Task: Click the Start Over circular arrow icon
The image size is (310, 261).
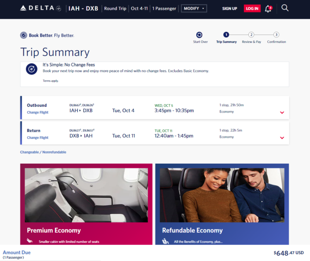Action: (199, 35)
